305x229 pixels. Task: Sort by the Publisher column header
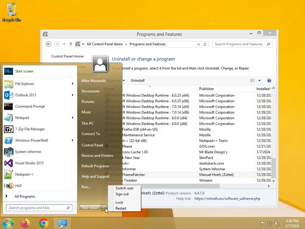226,89
